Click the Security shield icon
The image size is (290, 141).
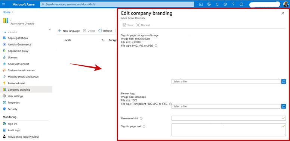coord(4,109)
